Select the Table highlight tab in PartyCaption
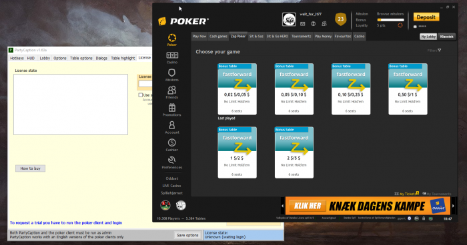Image resolution: width=467 pixels, height=245 pixels. click(123, 59)
